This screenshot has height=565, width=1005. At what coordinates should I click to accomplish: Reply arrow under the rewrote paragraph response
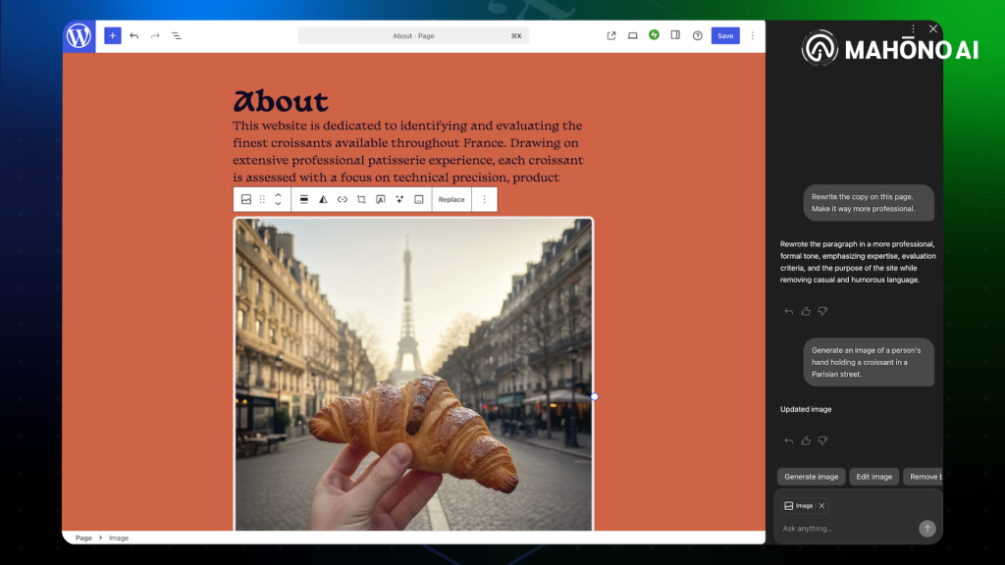(788, 311)
